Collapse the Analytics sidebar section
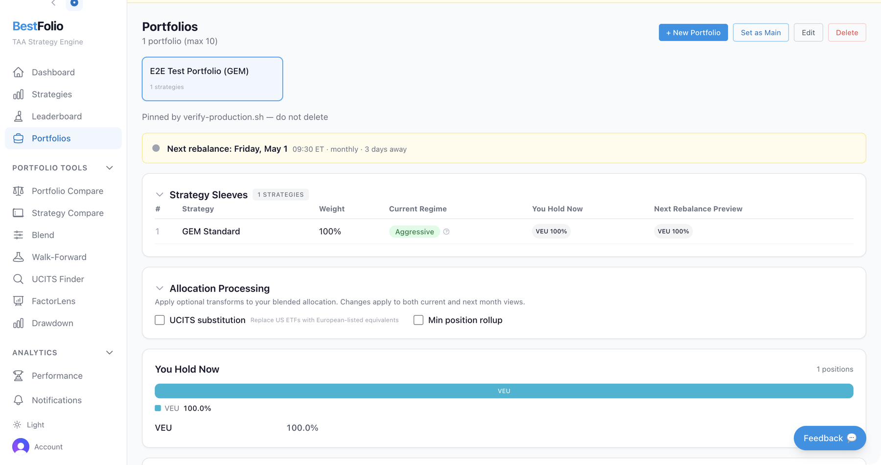 pos(110,352)
